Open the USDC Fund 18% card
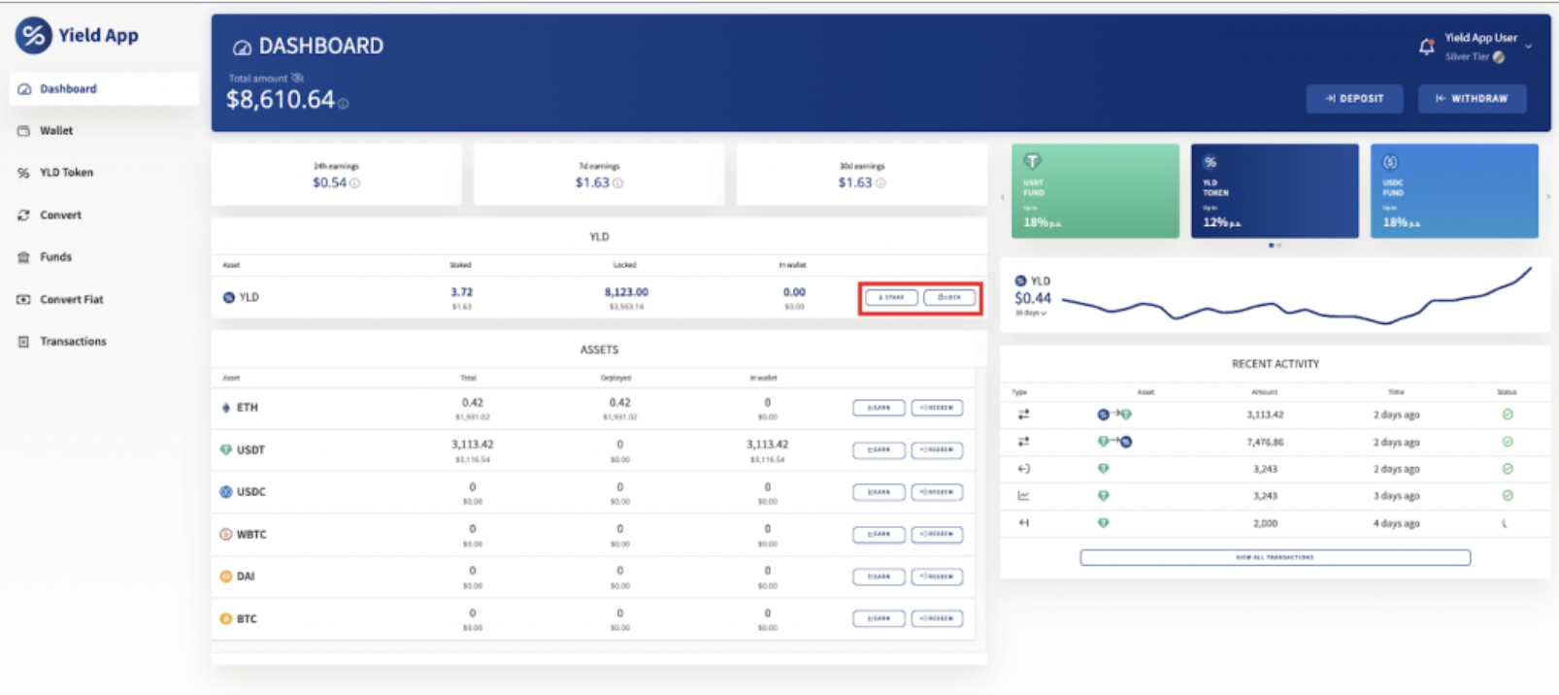Screen dimensions: 1559x695 pos(1454,191)
